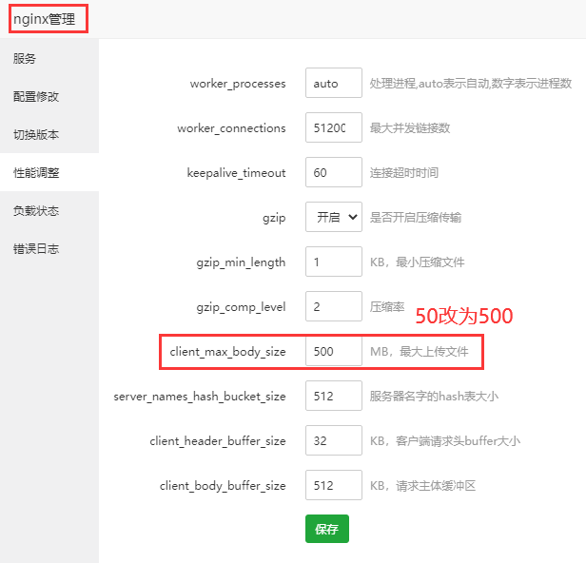Viewport: 586px width, 563px height.
Task: Select the gzip_comp_level input field
Action: pyautogui.click(x=334, y=306)
